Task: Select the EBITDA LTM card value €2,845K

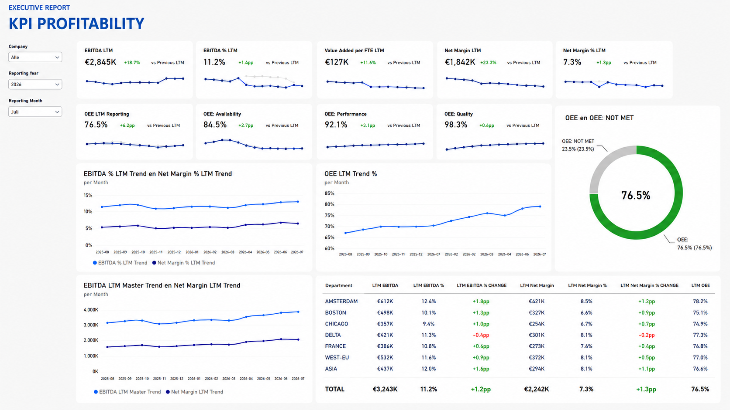Action: pyautogui.click(x=100, y=62)
